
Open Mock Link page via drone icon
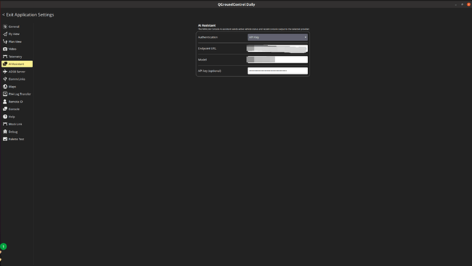pos(5,124)
